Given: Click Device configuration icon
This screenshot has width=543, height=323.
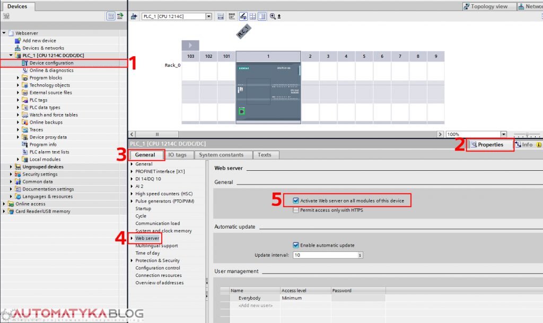Looking at the screenshot, I should click(x=24, y=63).
